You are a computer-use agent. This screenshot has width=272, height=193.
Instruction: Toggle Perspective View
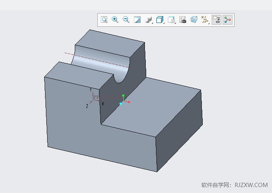pyautogui.click(x=194, y=20)
